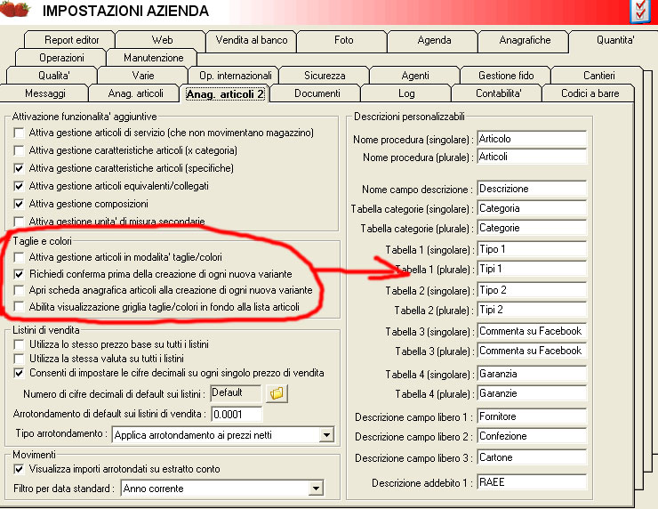This screenshot has height=509, width=658.
Task: Check Utilizza lo stesso prezzo base
Action: point(19,344)
